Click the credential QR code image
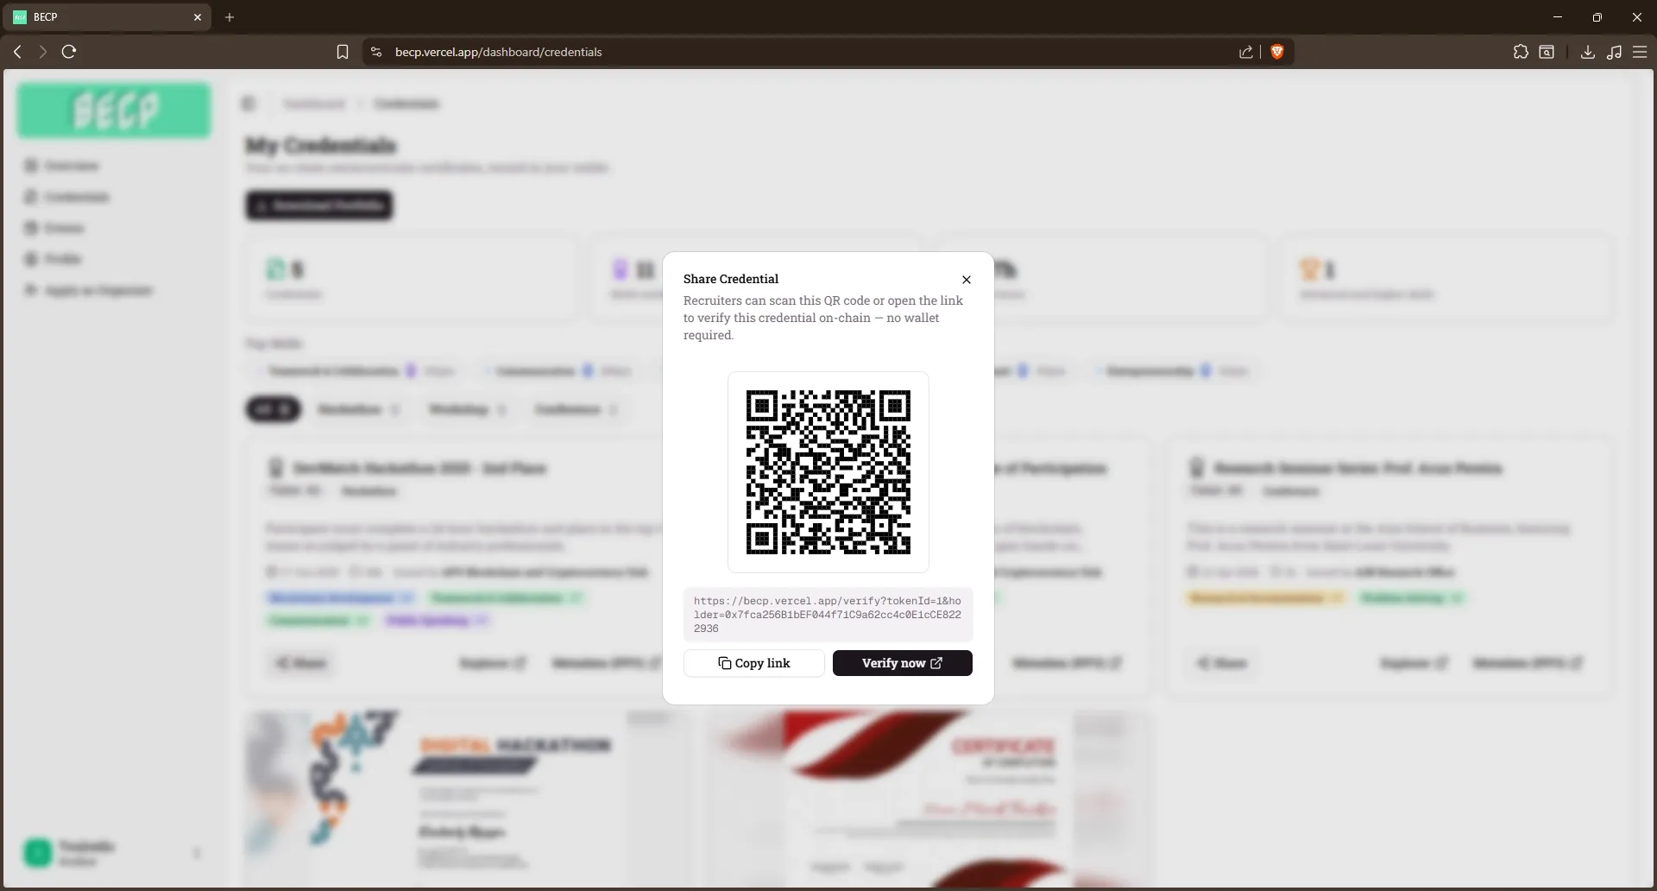Image resolution: width=1657 pixels, height=891 pixels. pyautogui.click(x=828, y=472)
